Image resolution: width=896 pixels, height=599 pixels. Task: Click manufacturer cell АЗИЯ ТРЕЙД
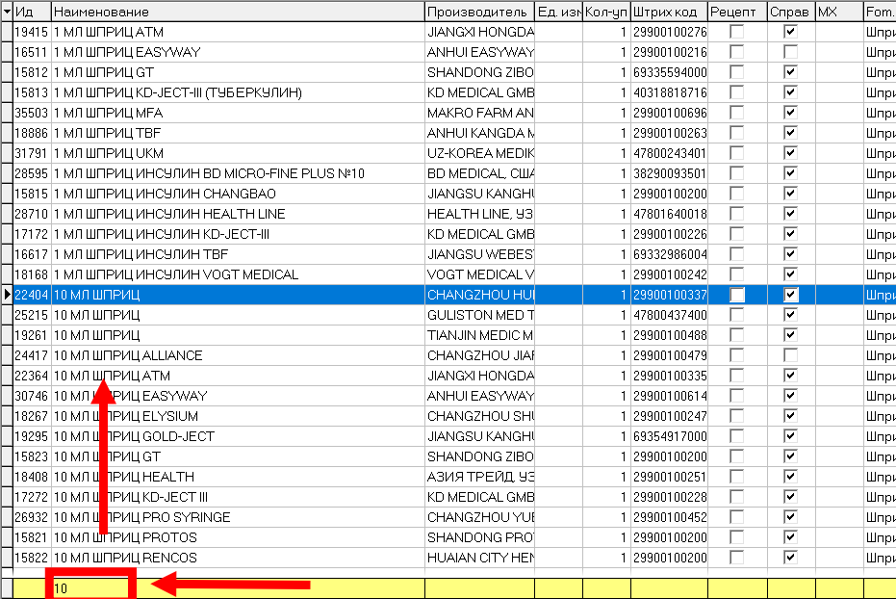[480, 477]
